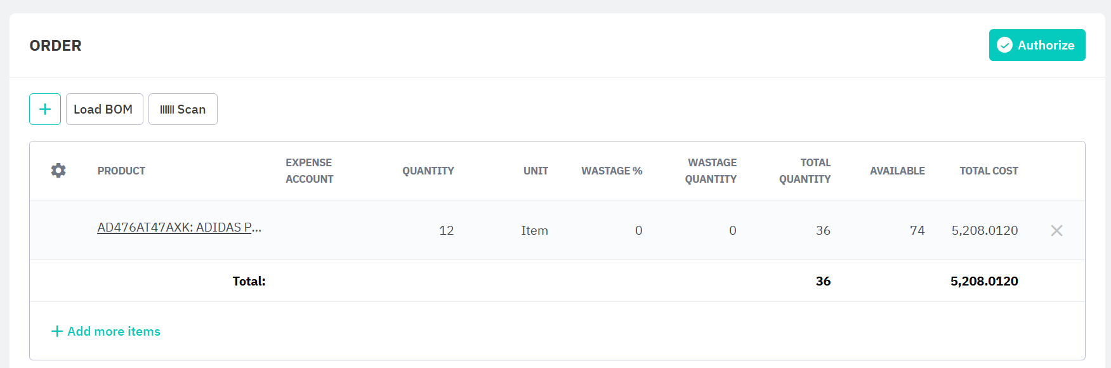
Task: Click the PRODUCT column header
Action: [x=121, y=171]
